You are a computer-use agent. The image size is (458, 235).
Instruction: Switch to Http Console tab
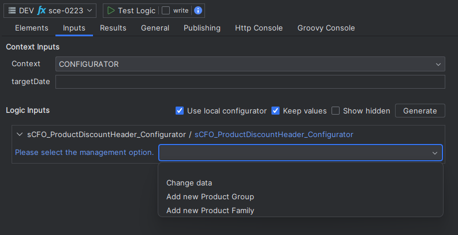[x=259, y=28]
